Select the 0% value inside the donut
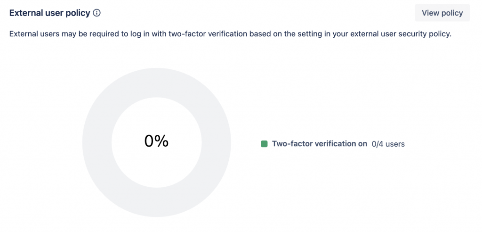This screenshot has width=482, height=232. (x=156, y=141)
